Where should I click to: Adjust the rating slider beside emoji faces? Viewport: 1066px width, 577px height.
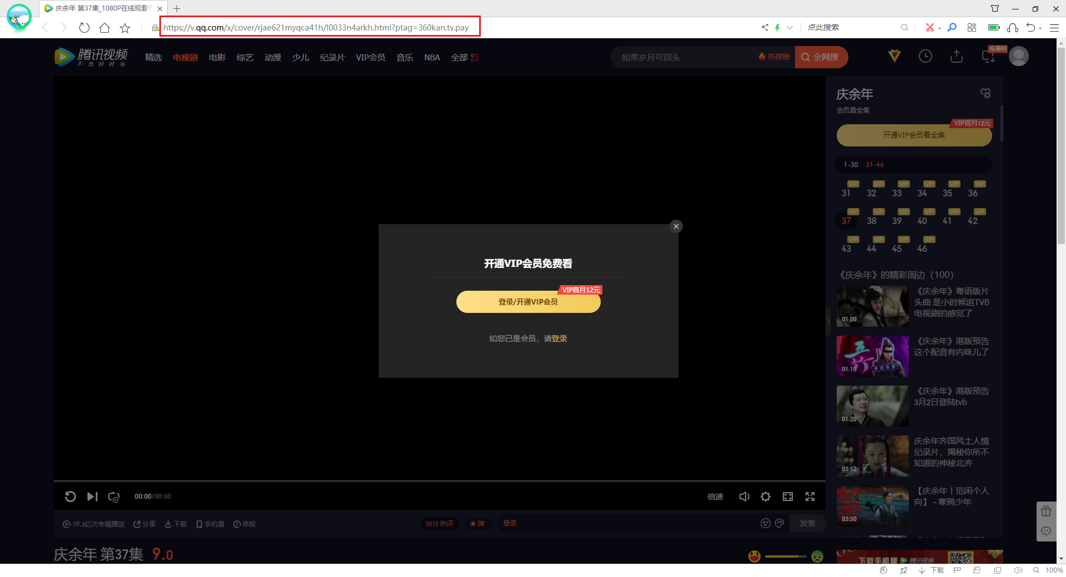click(786, 556)
